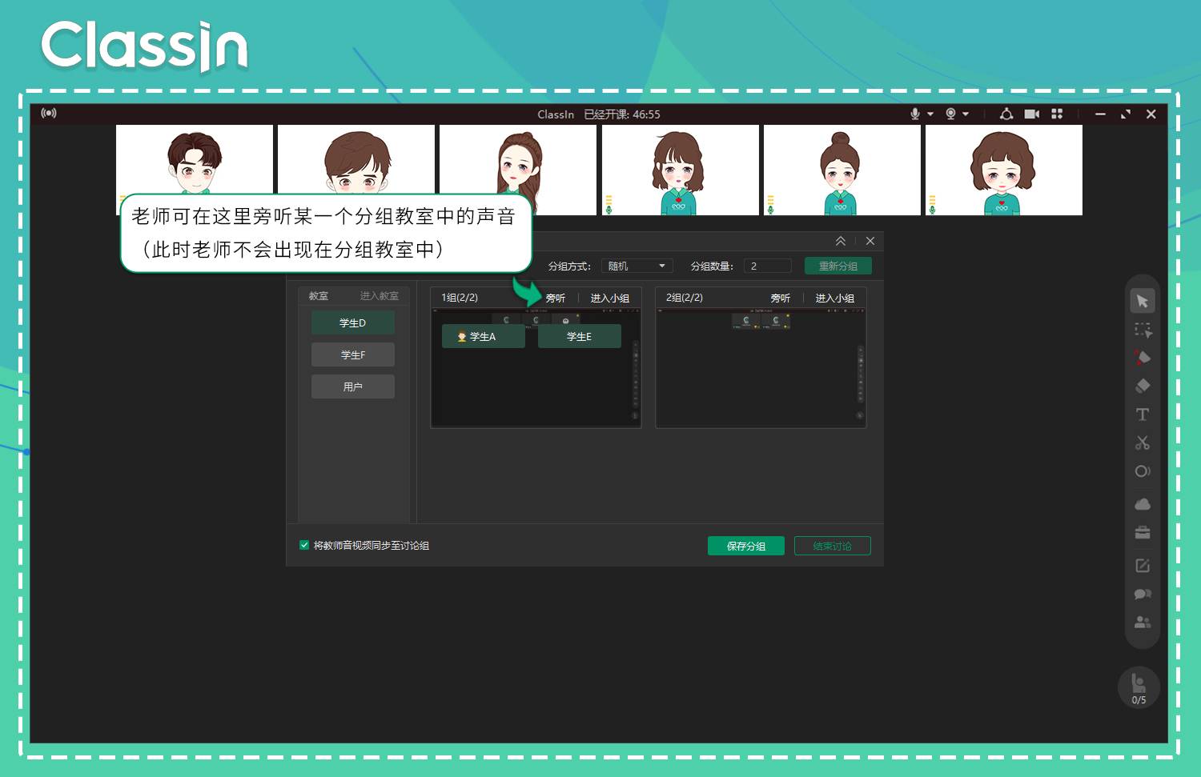Open the 分组方式 dropdown set to 随机
Viewport: 1201px width, 777px height.
click(637, 266)
